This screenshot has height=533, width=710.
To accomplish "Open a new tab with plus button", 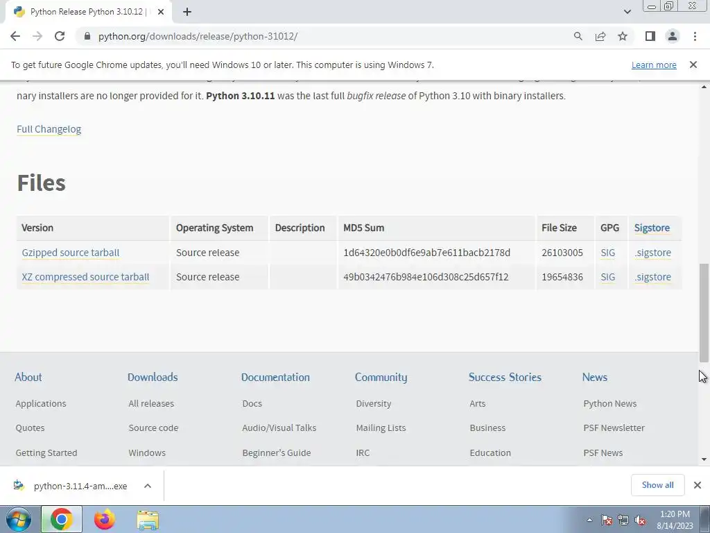I will tap(187, 12).
